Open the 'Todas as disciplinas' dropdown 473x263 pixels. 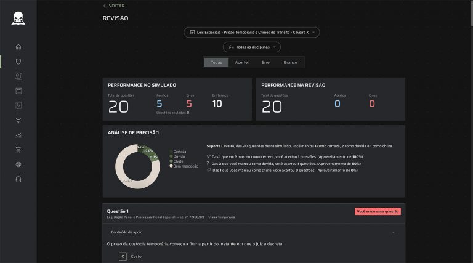coord(251,47)
